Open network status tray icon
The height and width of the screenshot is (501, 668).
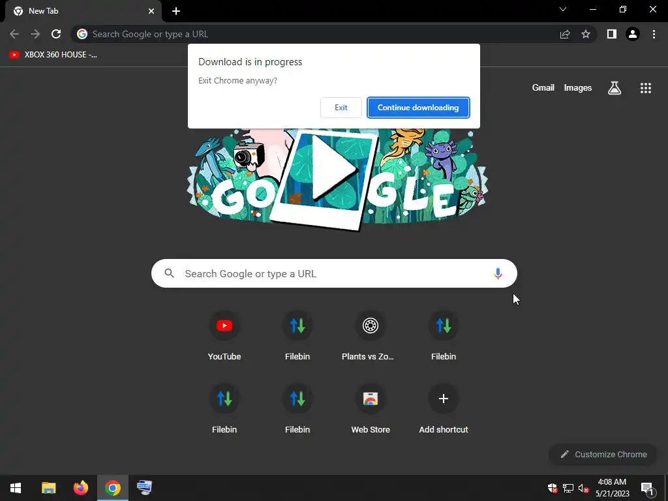tap(568, 488)
